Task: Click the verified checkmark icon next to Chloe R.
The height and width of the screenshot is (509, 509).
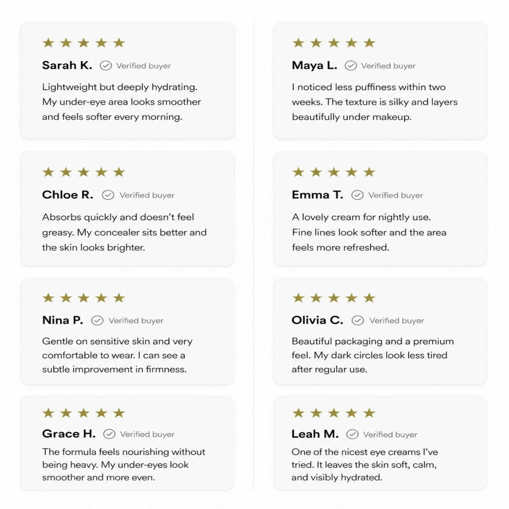Action: [x=108, y=195]
